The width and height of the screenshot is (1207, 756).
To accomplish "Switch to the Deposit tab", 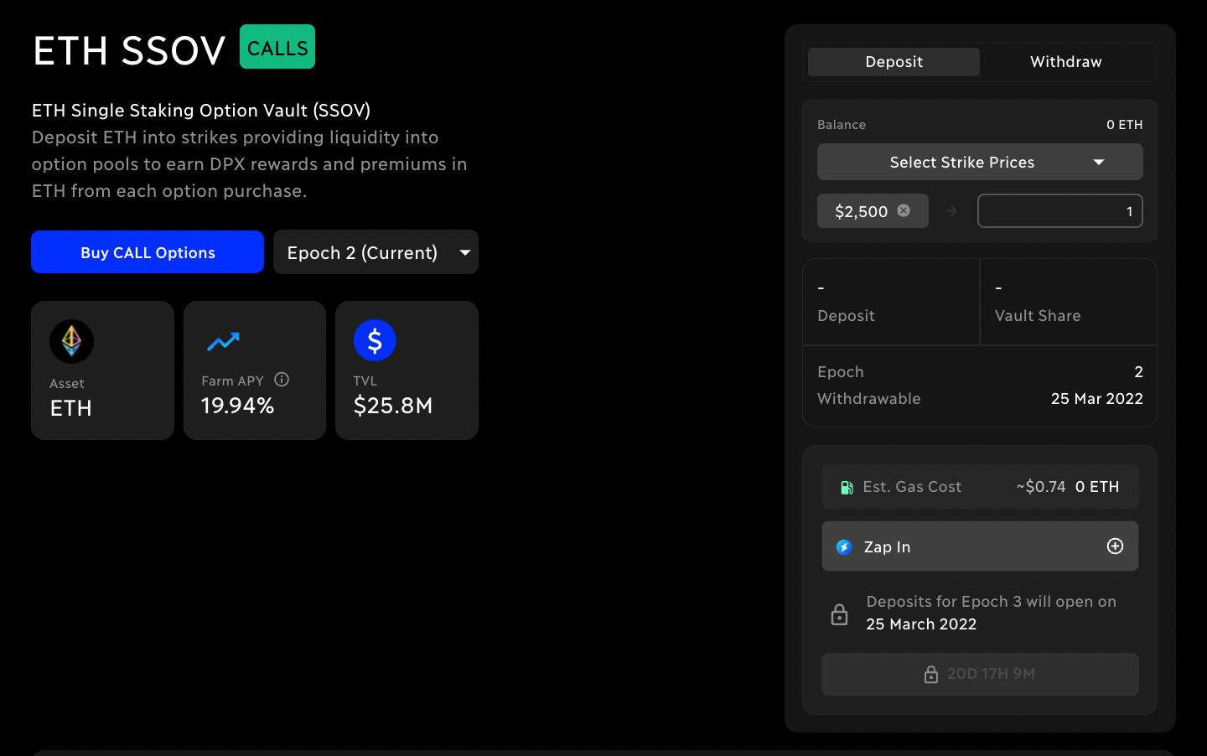I will coord(894,62).
